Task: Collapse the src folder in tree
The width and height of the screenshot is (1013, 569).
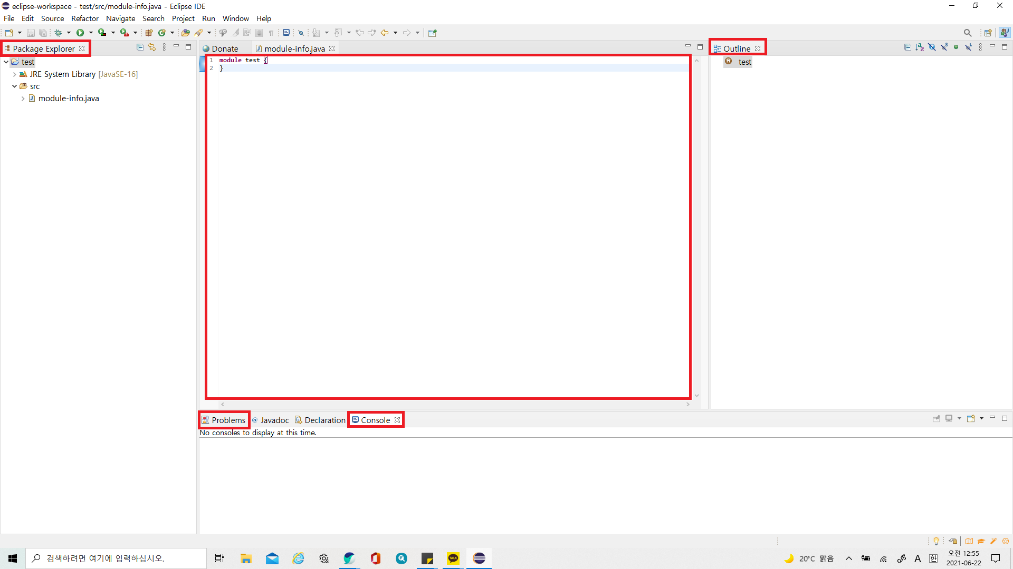Action: [14, 86]
